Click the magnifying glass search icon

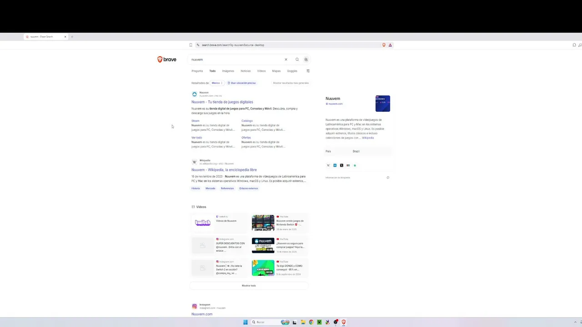pyautogui.click(x=297, y=59)
